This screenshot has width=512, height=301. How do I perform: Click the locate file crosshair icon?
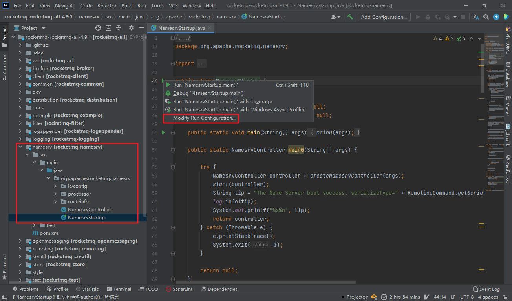98,28
